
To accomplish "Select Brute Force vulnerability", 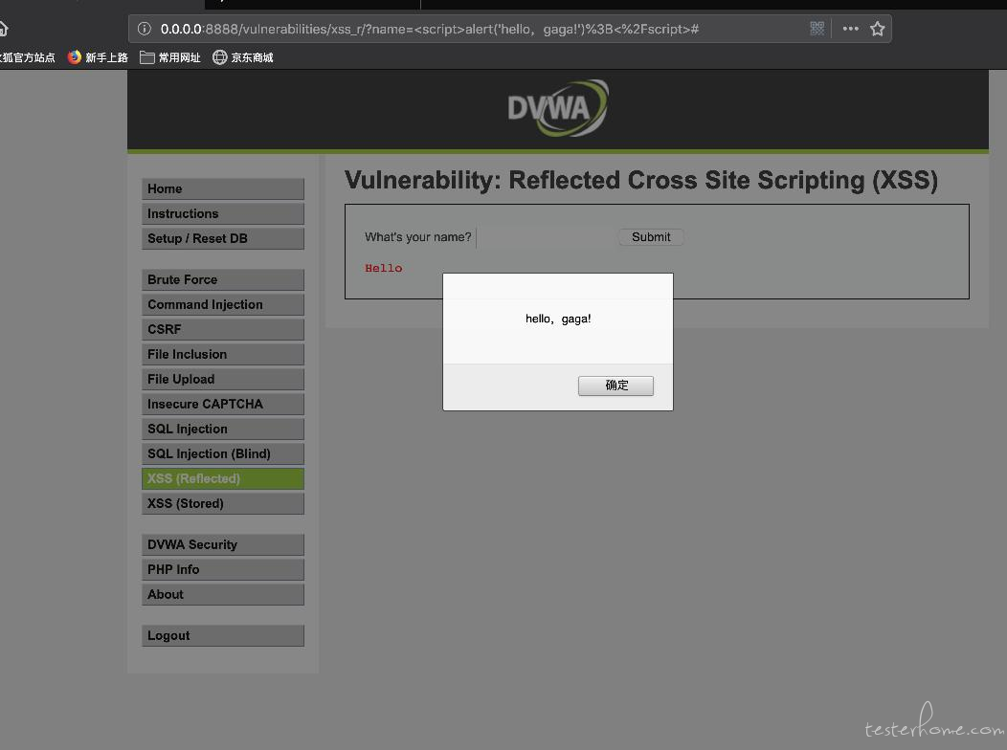I will coord(223,279).
